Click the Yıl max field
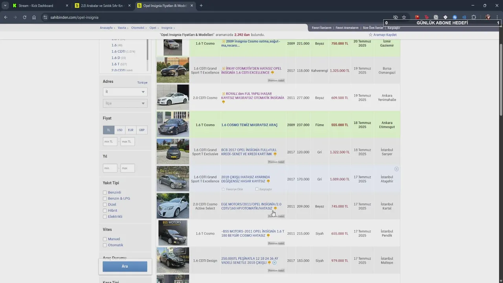The image size is (503, 283). (x=127, y=168)
